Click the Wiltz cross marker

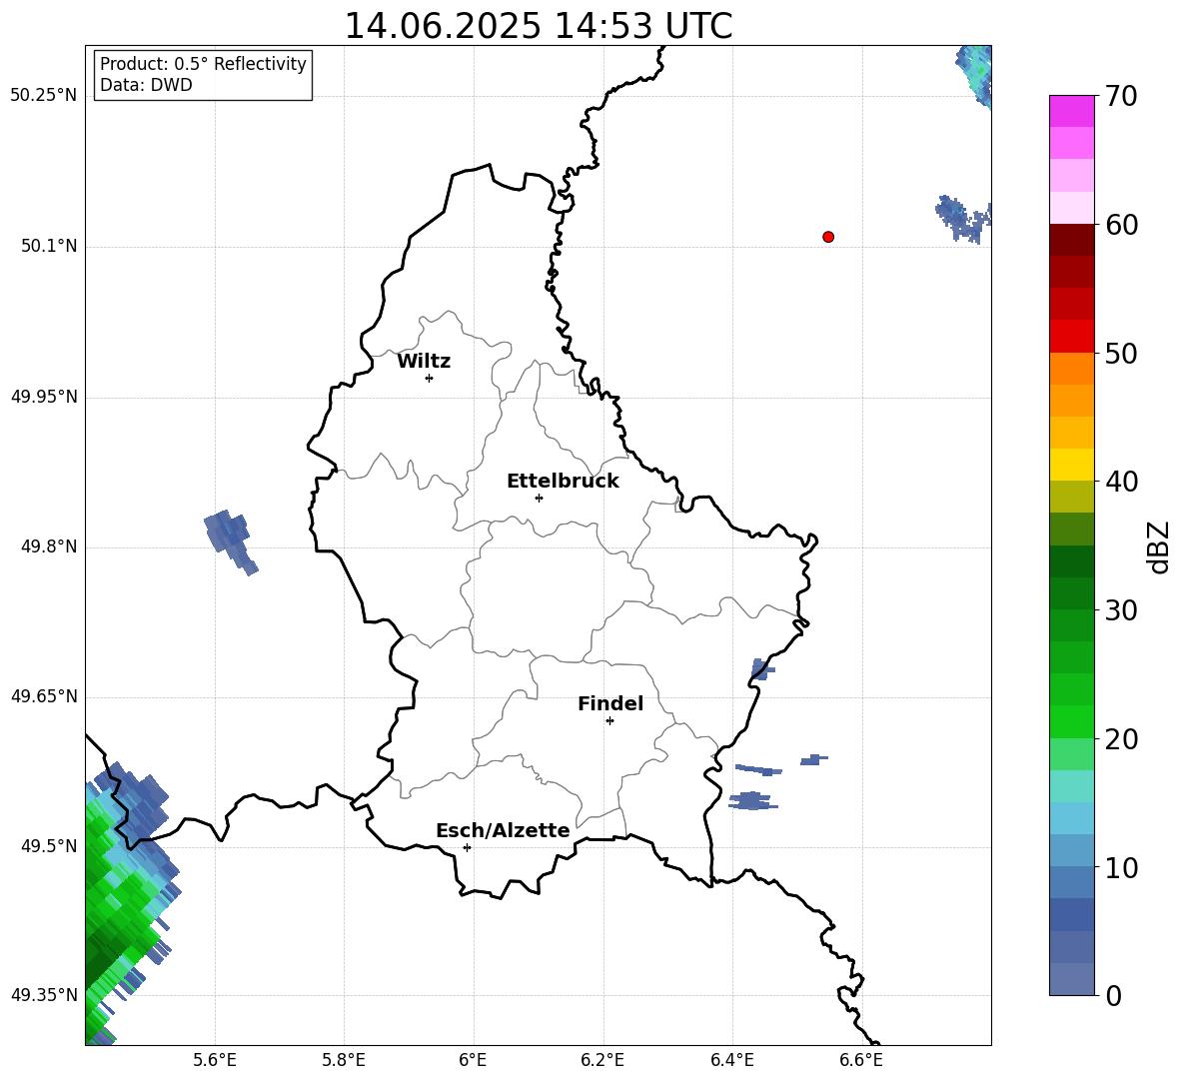pyautogui.click(x=430, y=378)
